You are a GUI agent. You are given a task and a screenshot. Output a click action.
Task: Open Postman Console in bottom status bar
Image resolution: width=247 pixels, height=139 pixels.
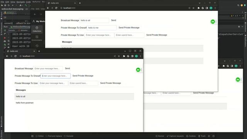pyautogui.click(x=69, y=136)
